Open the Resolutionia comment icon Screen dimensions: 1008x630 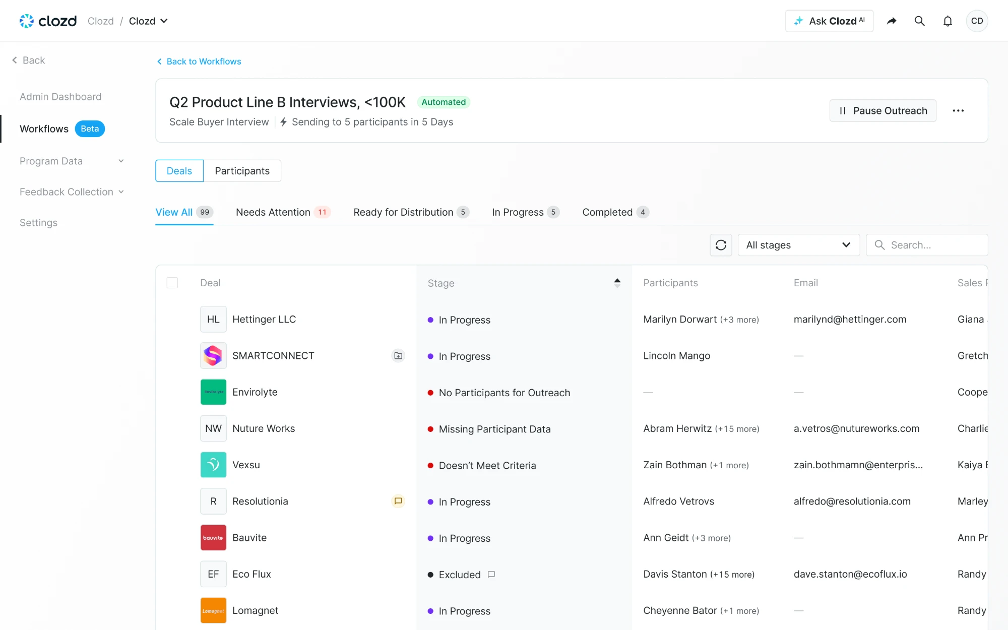(x=398, y=501)
